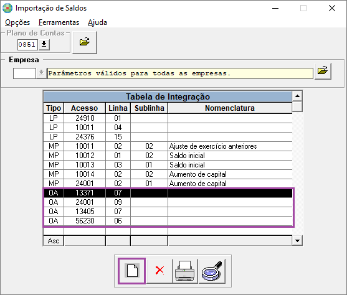Click the Plano de Contas code field
Screen dimensions: 347x295
(x=27, y=45)
